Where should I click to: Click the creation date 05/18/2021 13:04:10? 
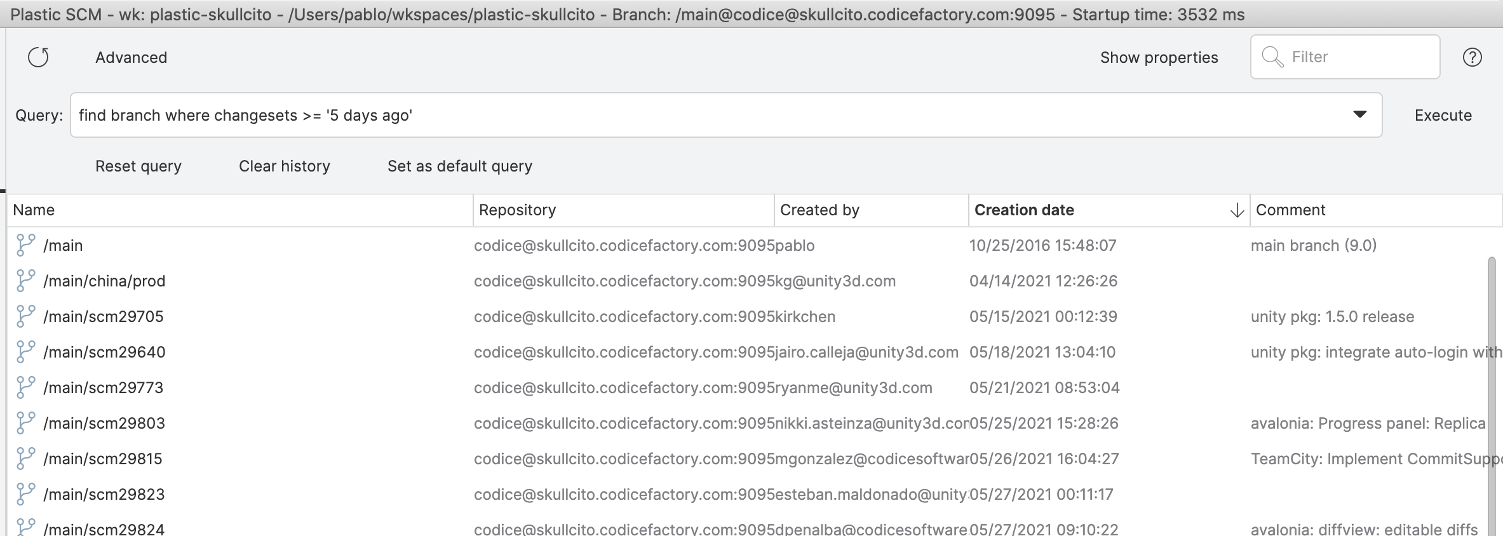point(1042,352)
